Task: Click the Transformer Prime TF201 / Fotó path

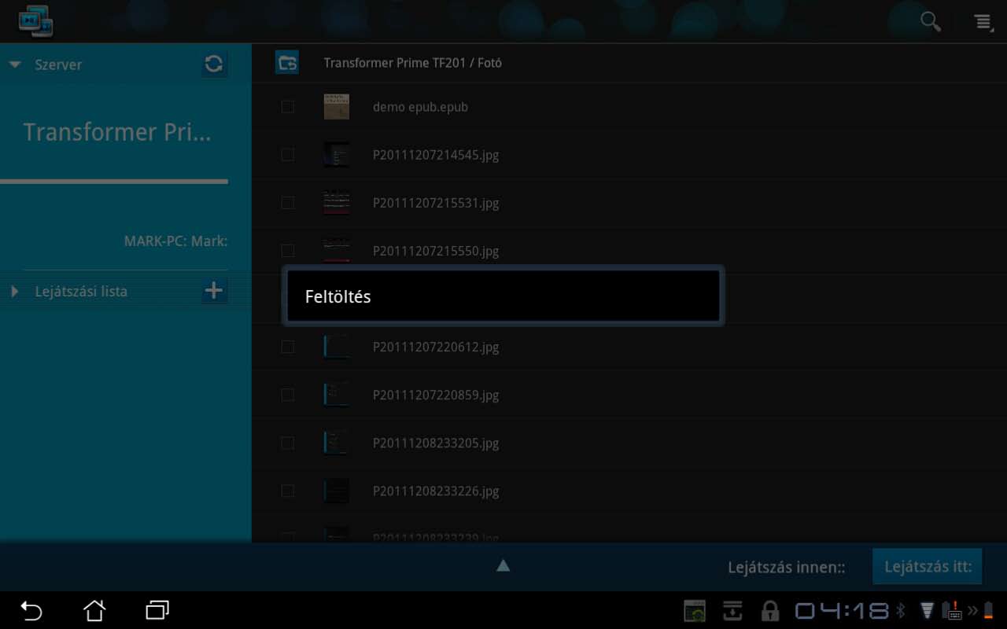Action: click(x=413, y=63)
